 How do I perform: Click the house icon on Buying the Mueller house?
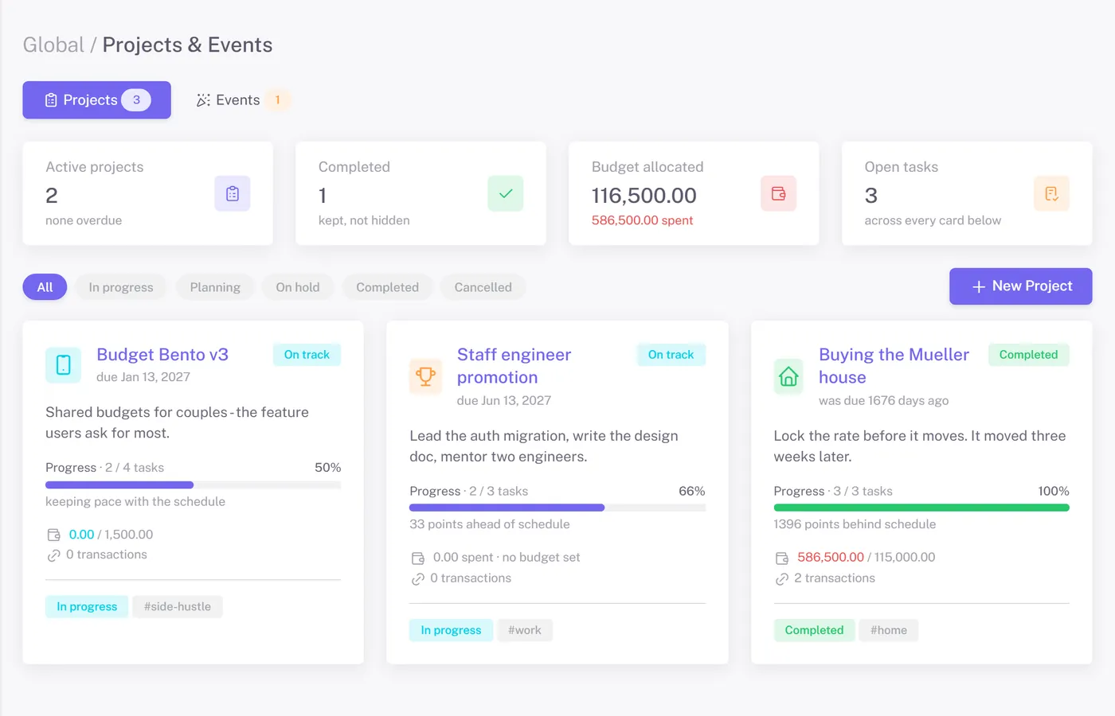[788, 376]
